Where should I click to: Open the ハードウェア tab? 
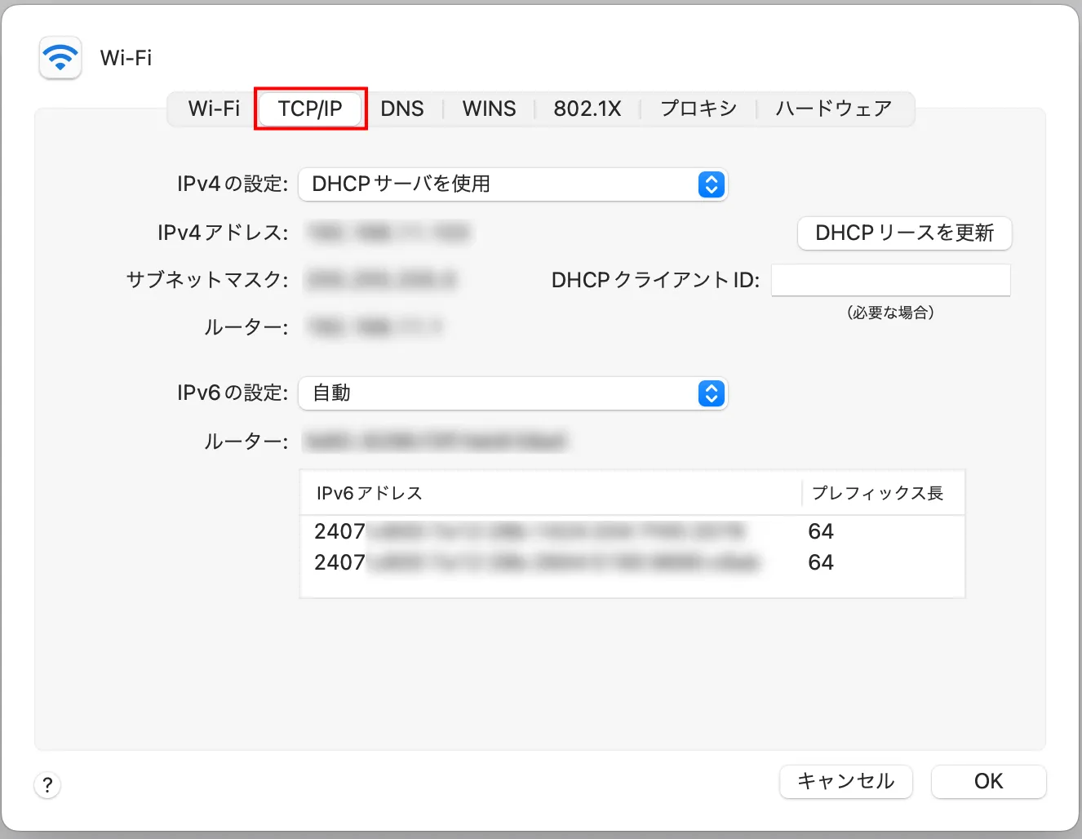834,109
